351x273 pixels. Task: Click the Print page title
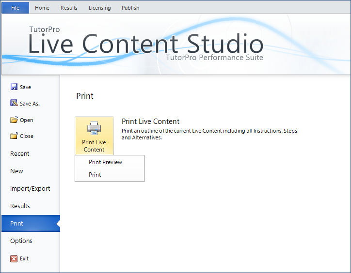click(85, 96)
